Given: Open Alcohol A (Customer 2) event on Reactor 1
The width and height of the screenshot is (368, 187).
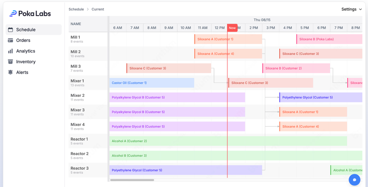Looking at the screenshot, I should coord(228,141).
